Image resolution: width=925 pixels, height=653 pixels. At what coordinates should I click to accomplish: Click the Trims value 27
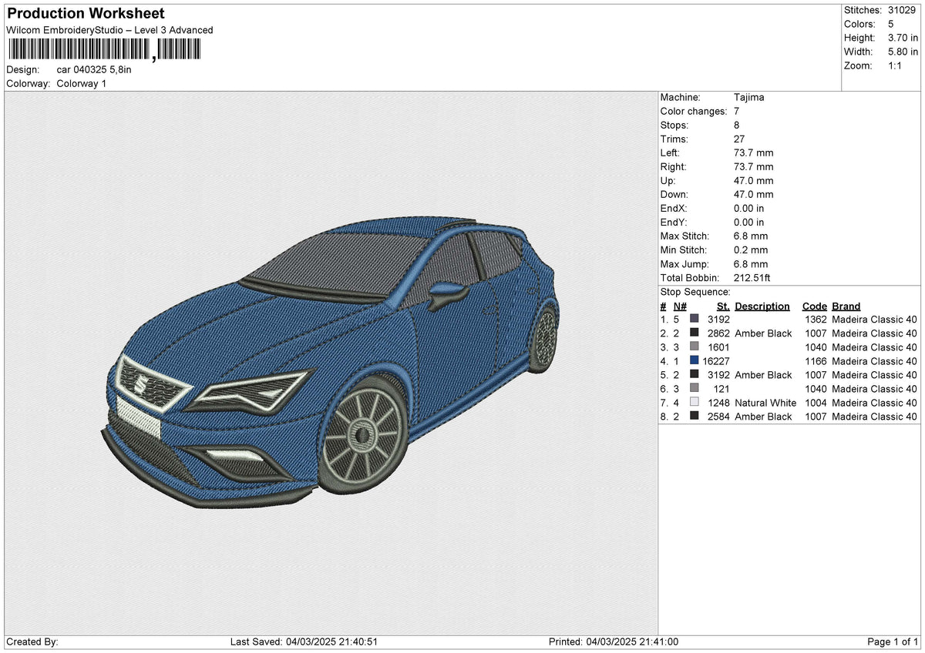click(x=740, y=139)
